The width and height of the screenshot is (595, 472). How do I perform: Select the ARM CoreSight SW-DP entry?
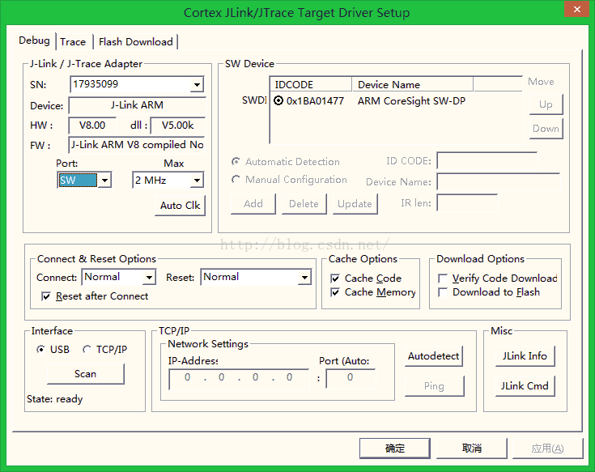(411, 101)
